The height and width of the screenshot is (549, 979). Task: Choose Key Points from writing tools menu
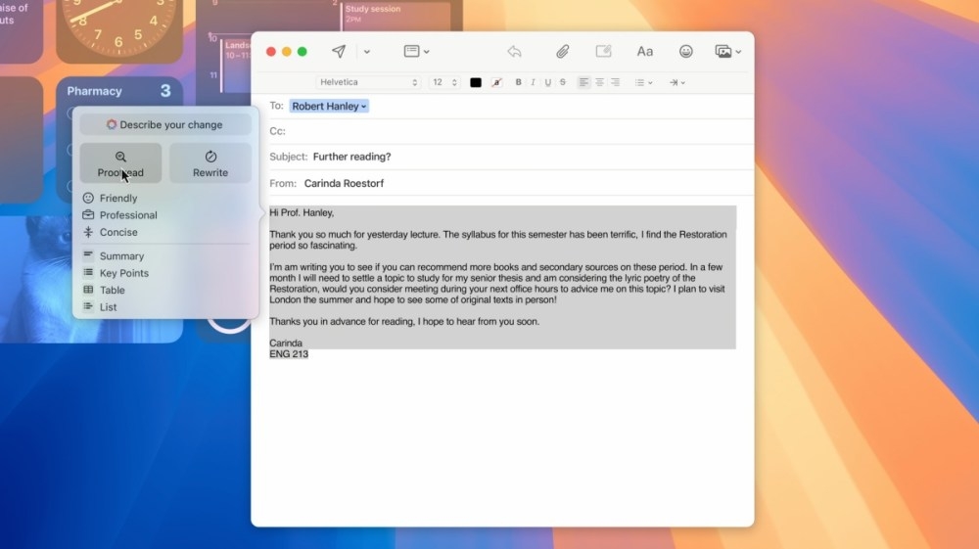point(123,273)
